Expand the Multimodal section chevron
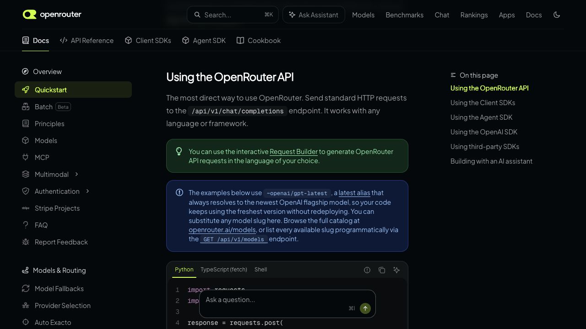Viewport: 586px width, 329px height. [76, 174]
